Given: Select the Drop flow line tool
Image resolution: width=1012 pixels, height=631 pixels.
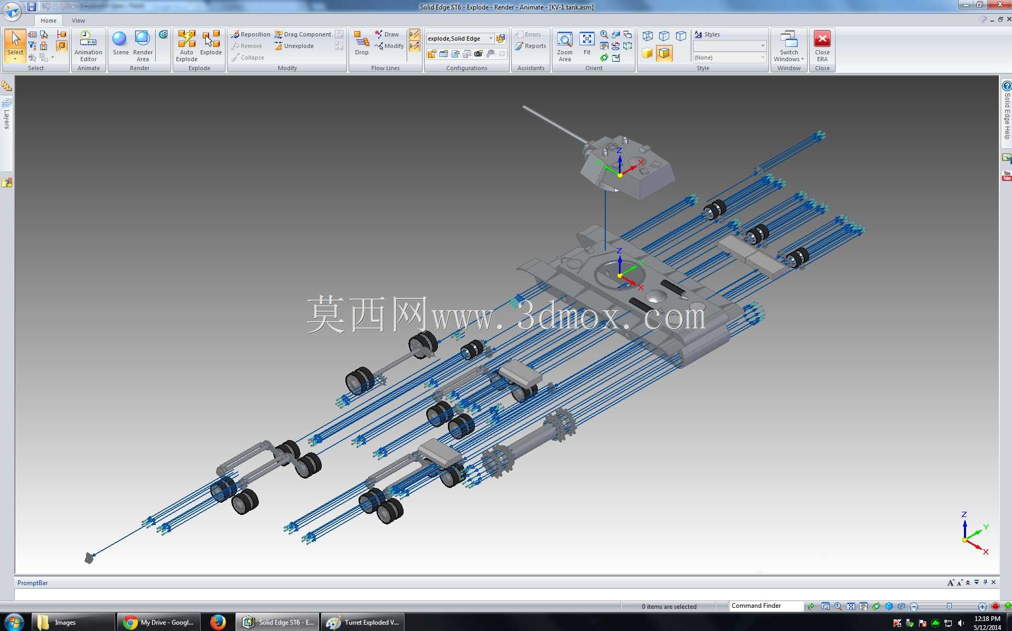Looking at the screenshot, I should click(362, 43).
